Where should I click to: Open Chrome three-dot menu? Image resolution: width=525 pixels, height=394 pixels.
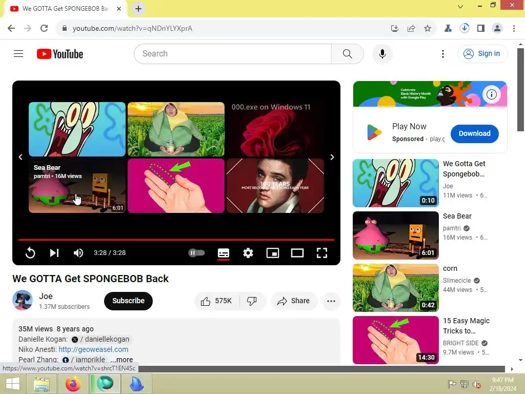[x=514, y=29]
